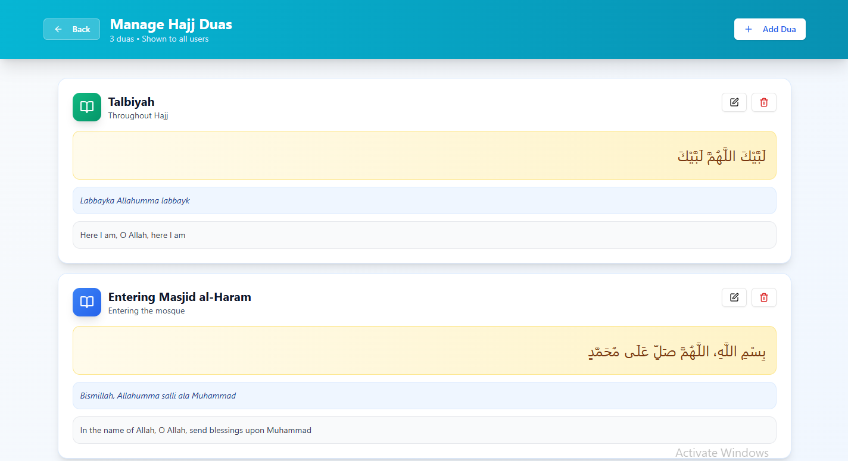Go back using the Back button
This screenshot has height=461, width=848.
pyautogui.click(x=71, y=29)
